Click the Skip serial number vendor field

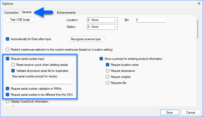(42, 82)
